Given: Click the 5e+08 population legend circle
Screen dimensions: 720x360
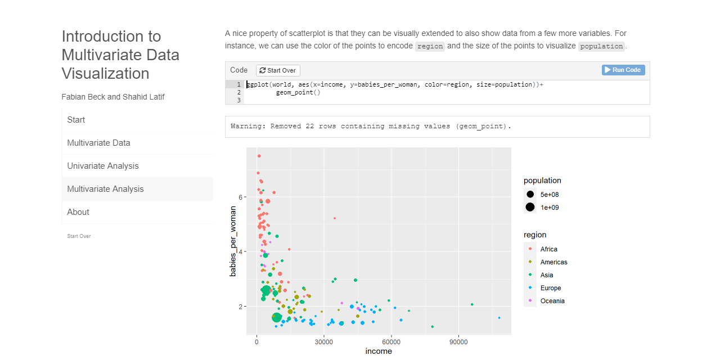Looking at the screenshot, I should point(530,194).
